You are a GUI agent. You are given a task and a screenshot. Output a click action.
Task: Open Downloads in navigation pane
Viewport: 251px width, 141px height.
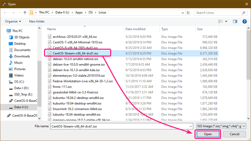(22, 56)
